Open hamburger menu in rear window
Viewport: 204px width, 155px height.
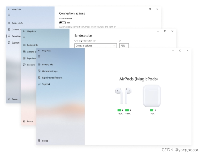click(9, 15)
